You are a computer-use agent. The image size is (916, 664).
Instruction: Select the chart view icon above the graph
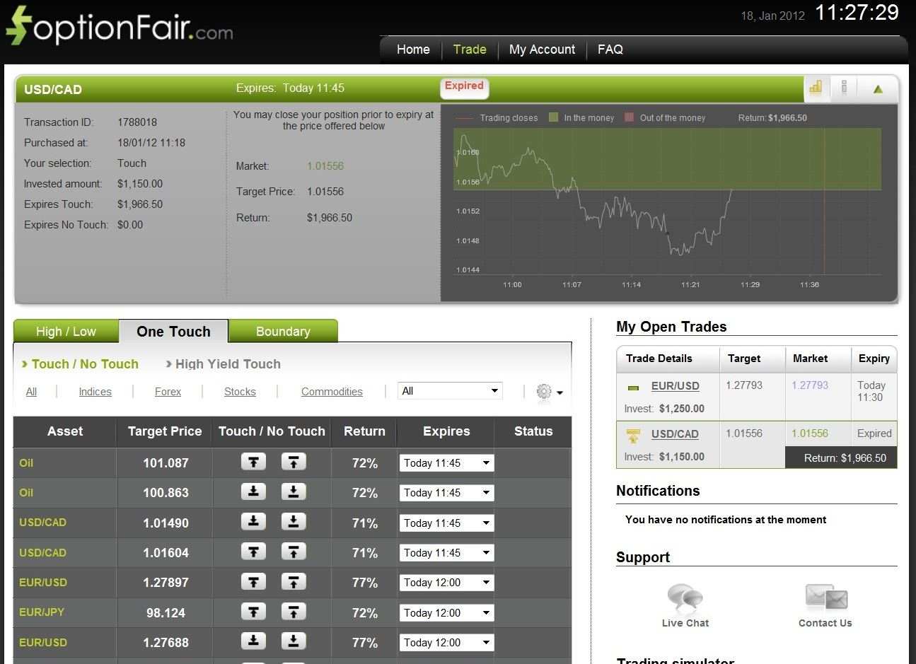pyautogui.click(x=816, y=88)
